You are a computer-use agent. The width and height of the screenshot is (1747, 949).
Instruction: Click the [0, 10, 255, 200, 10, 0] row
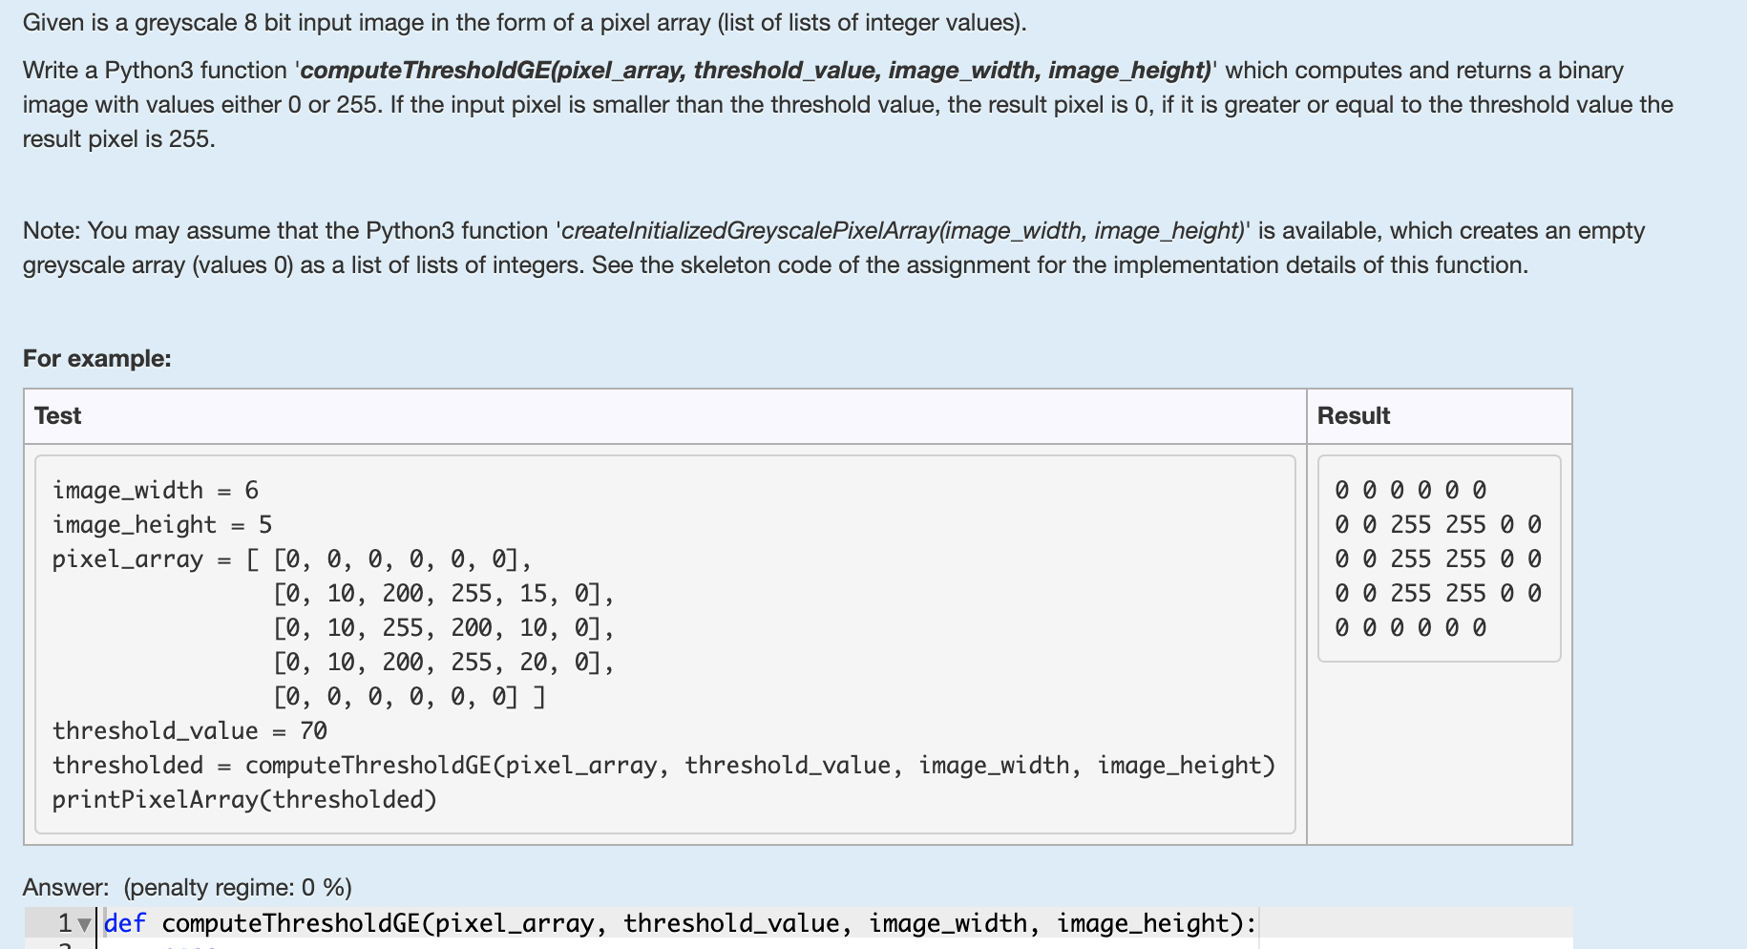click(443, 627)
